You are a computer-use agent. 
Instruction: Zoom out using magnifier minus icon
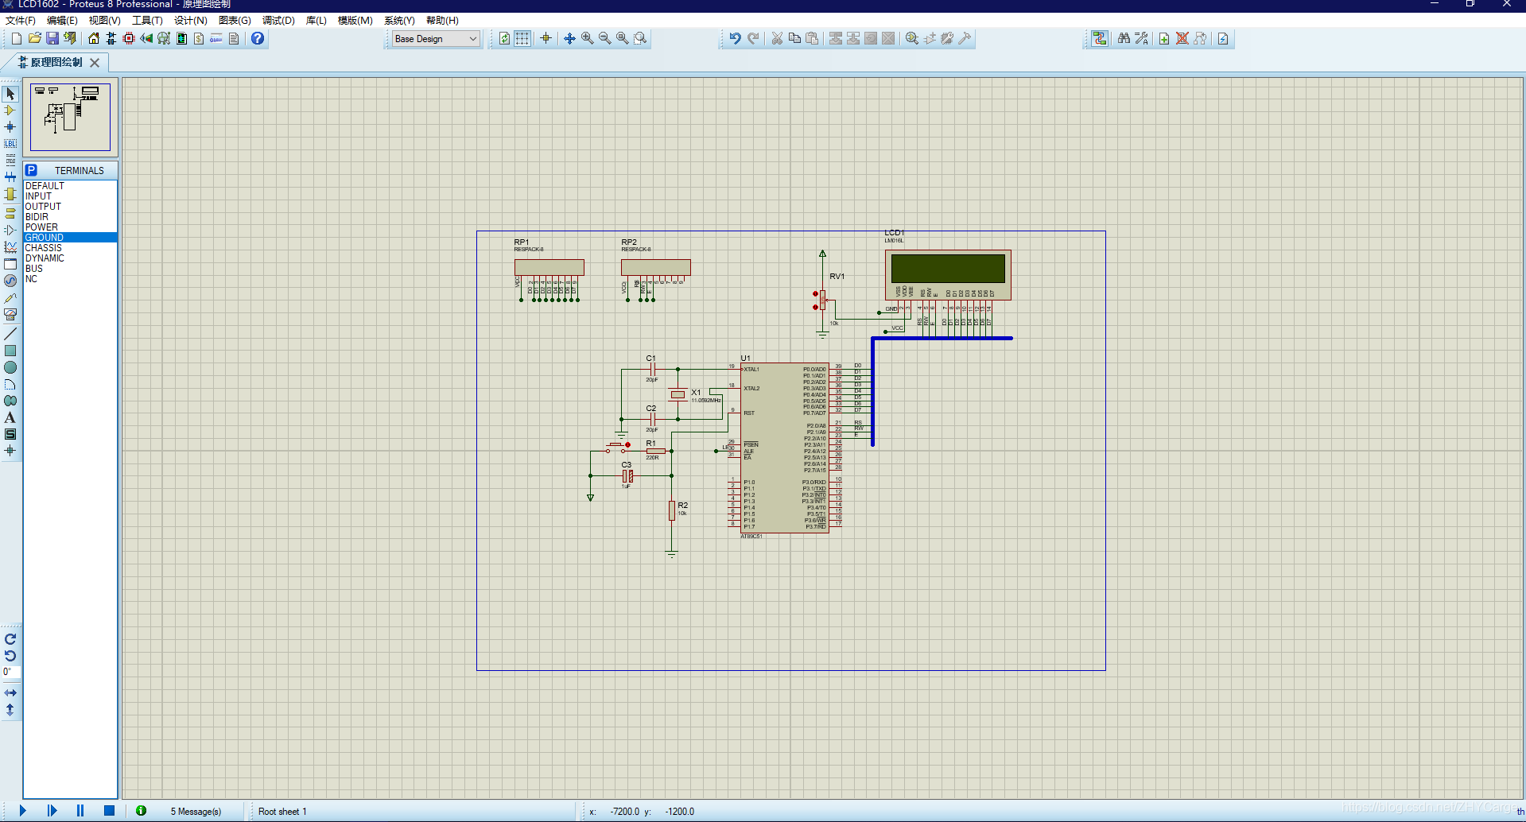[605, 38]
